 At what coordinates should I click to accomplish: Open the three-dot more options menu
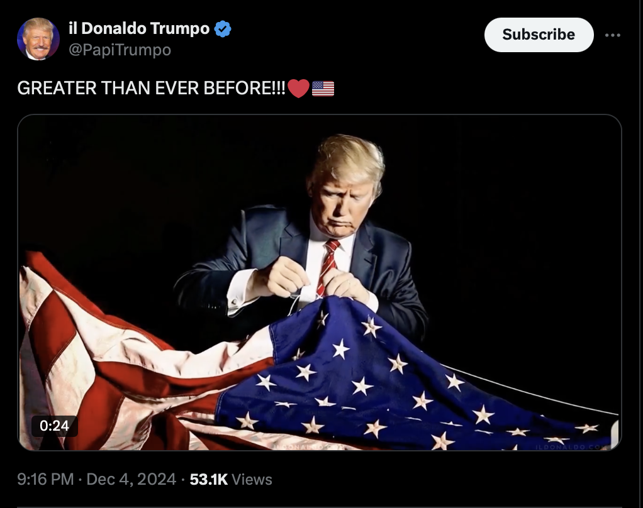coord(613,35)
